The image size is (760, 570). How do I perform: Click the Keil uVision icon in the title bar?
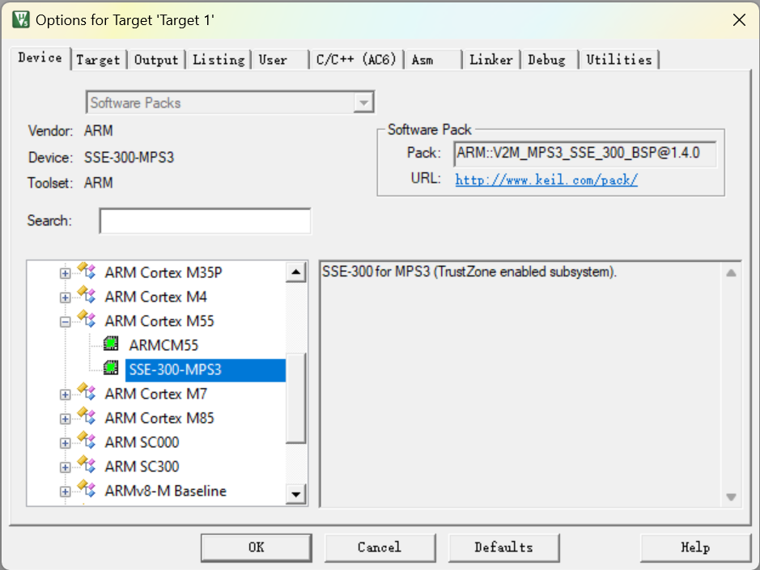pyautogui.click(x=21, y=20)
